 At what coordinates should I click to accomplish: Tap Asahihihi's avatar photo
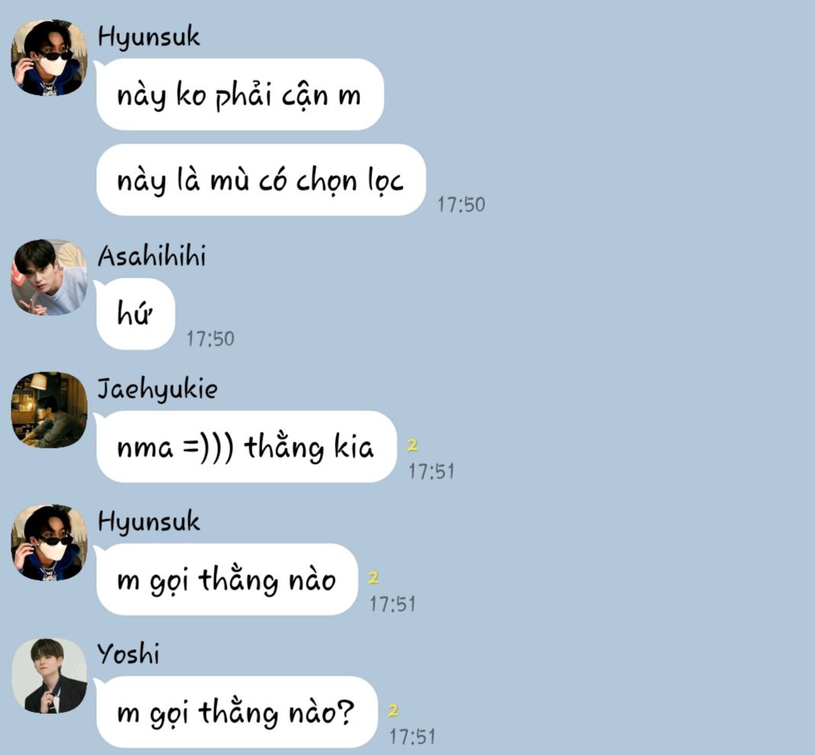[x=49, y=277]
